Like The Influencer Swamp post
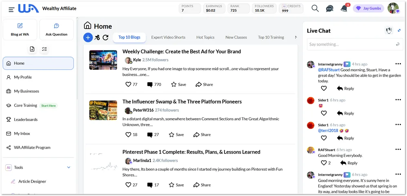Viewport: 407px width, 196px height. pyautogui.click(x=128, y=134)
